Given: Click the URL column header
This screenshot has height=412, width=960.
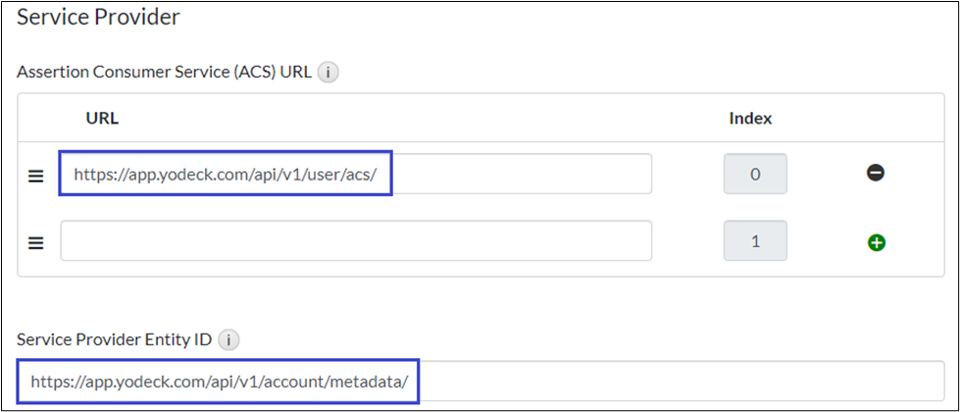Looking at the screenshot, I should coord(102,118).
